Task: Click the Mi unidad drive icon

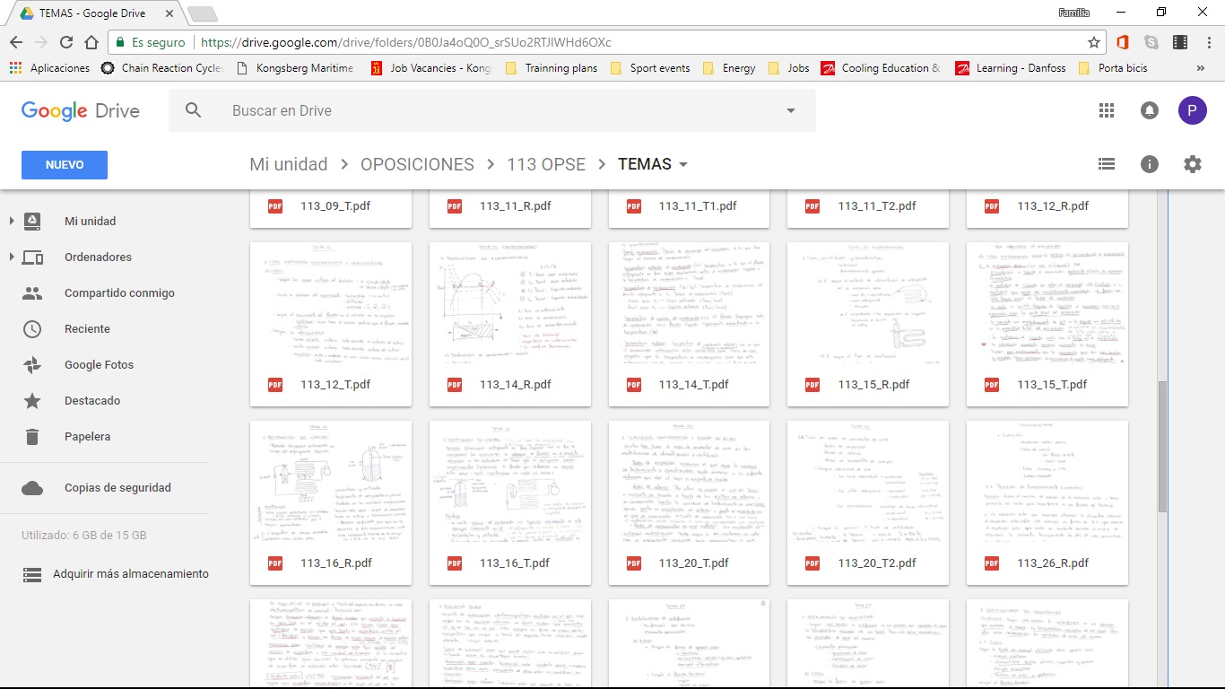Action: click(x=32, y=221)
